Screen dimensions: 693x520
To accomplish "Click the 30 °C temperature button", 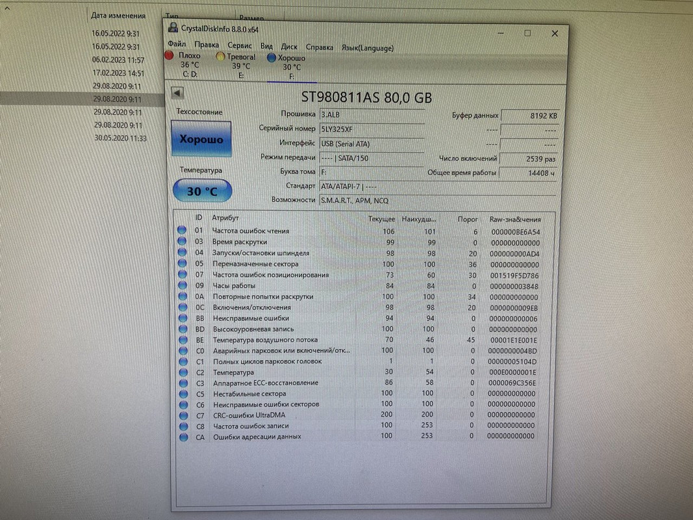I will click(203, 191).
